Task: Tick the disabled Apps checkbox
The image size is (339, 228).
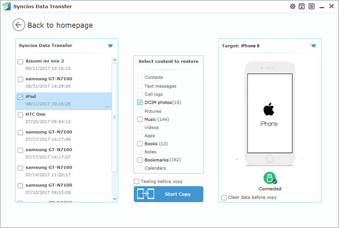Action: [x=139, y=136]
